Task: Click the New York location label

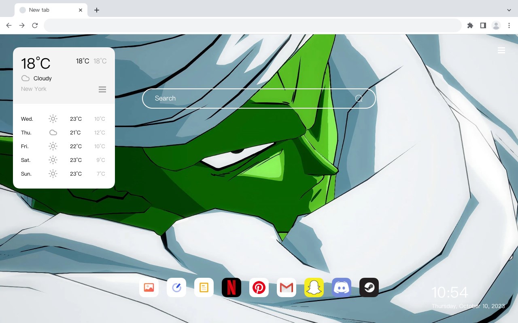Action: (x=34, y=89)
